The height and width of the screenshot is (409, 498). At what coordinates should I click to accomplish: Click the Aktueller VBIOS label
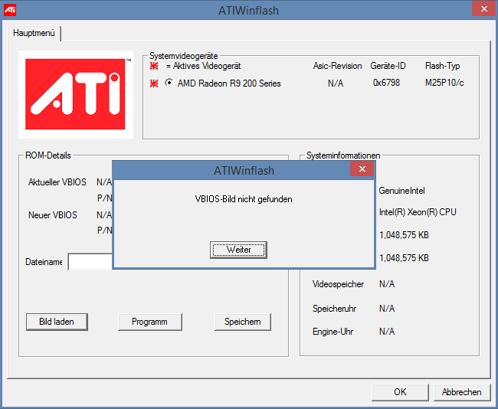[57, 182]
